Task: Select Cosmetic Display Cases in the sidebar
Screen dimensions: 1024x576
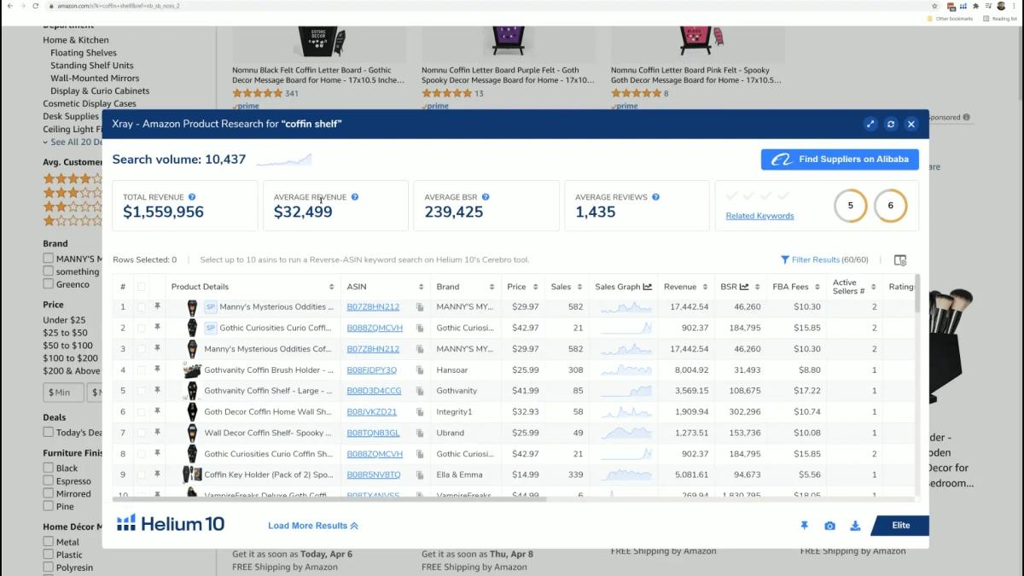Action: 90,103
